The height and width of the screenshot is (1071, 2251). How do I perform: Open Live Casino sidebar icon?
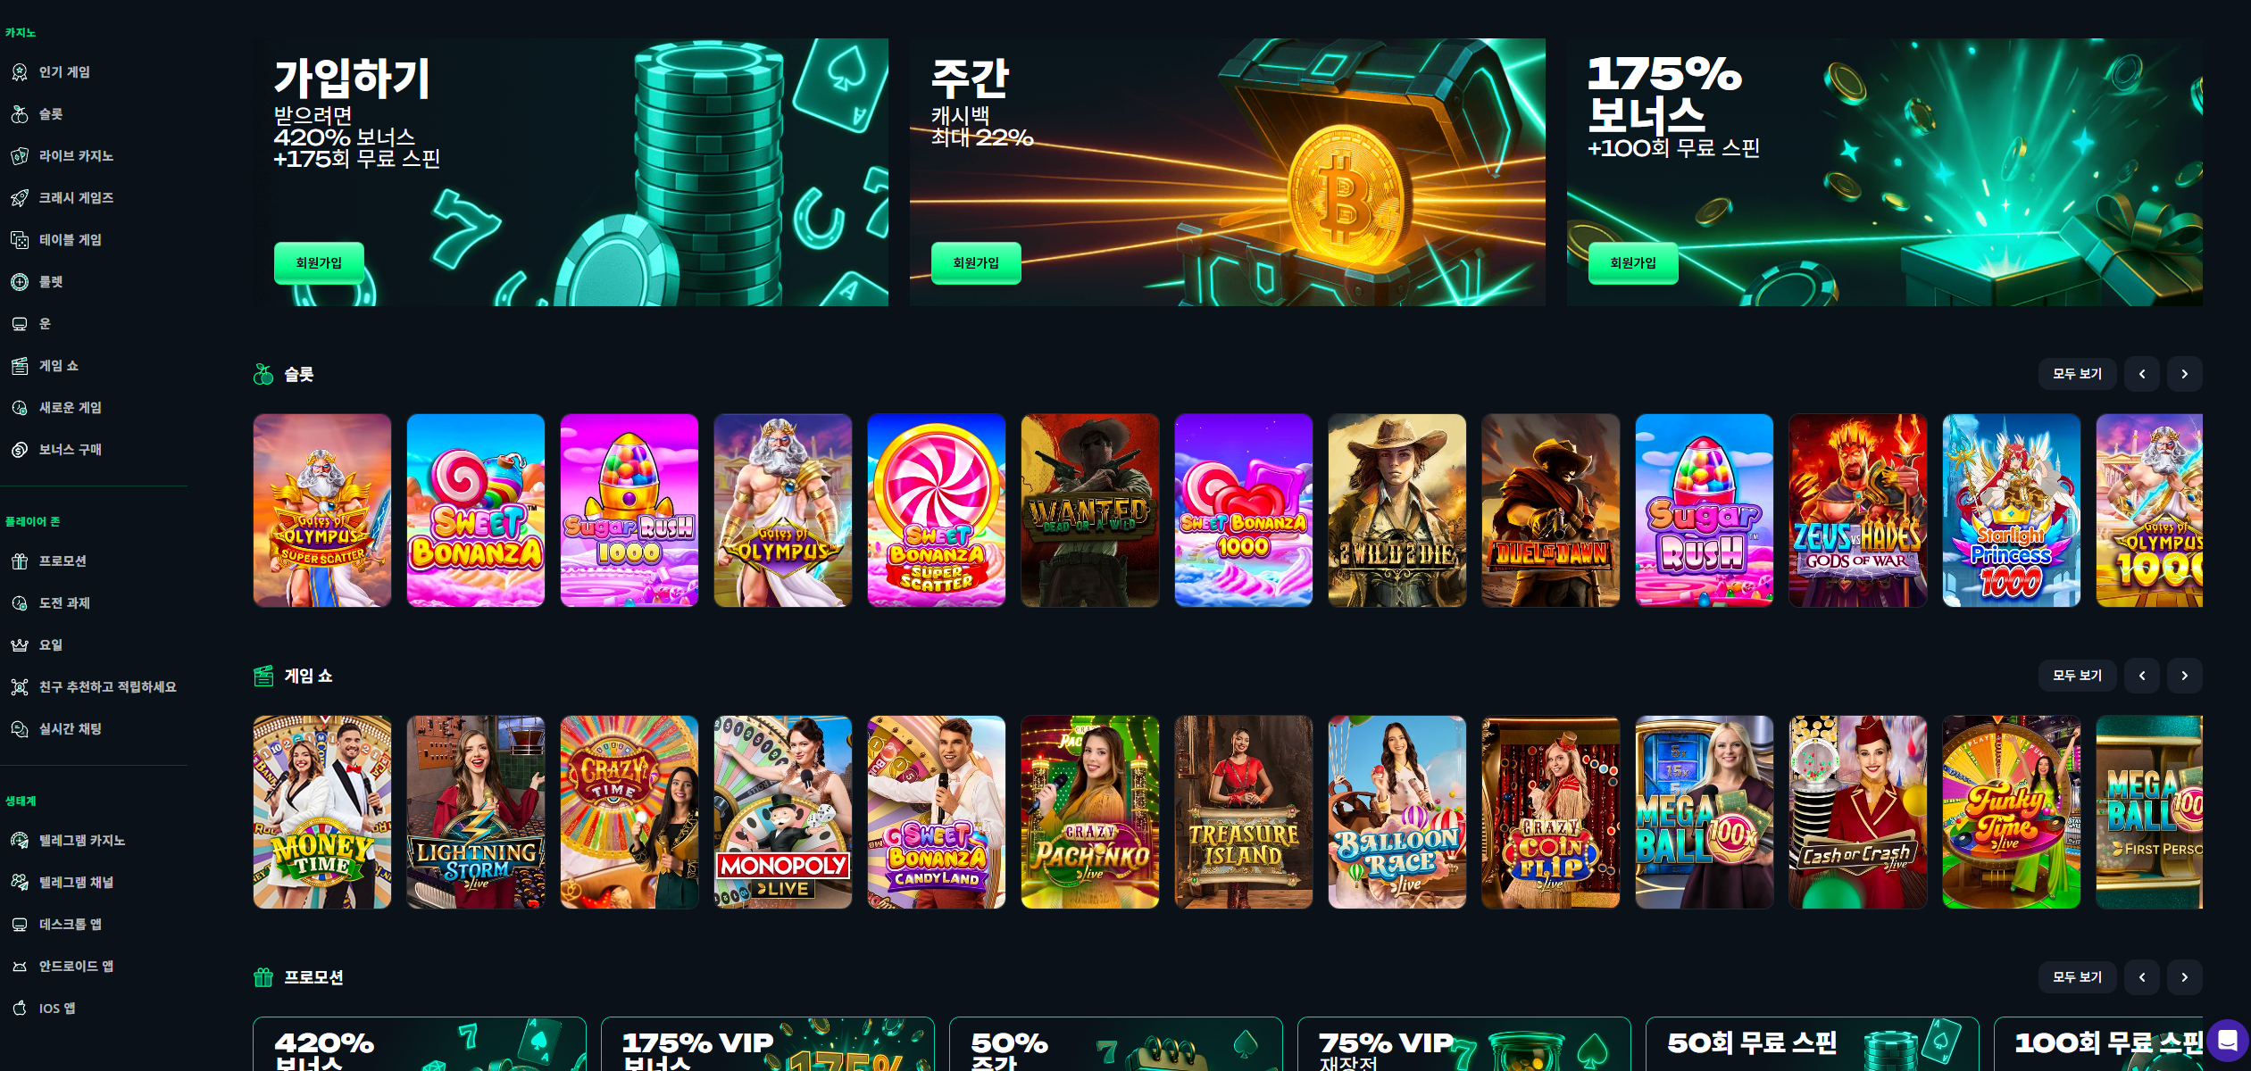(x=20, y=156)
